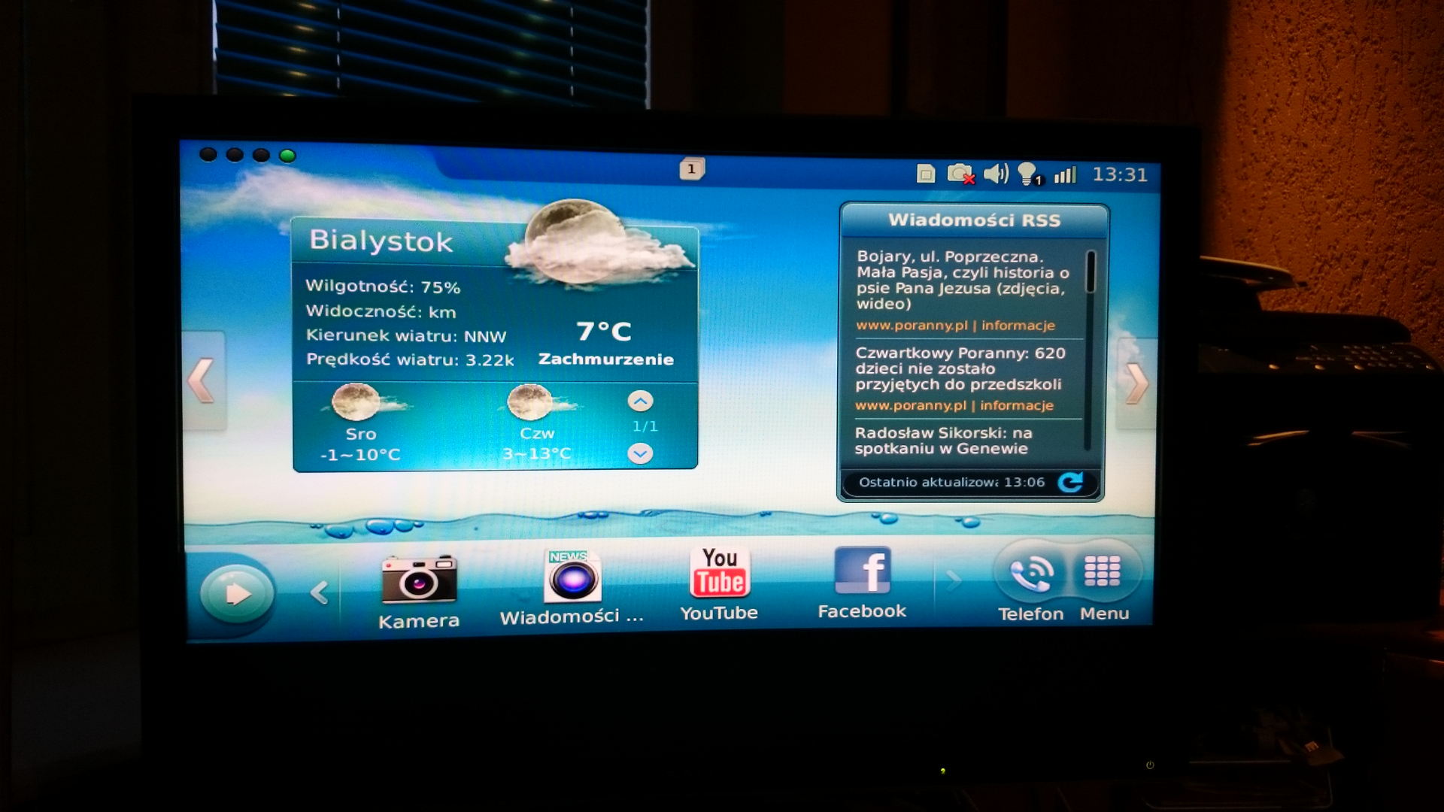Click the lightbulb notification icon
Screen dimensions: 1444x812
pos(1028,174)
